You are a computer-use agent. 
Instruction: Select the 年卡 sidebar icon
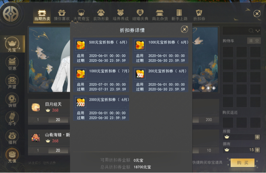12,119
